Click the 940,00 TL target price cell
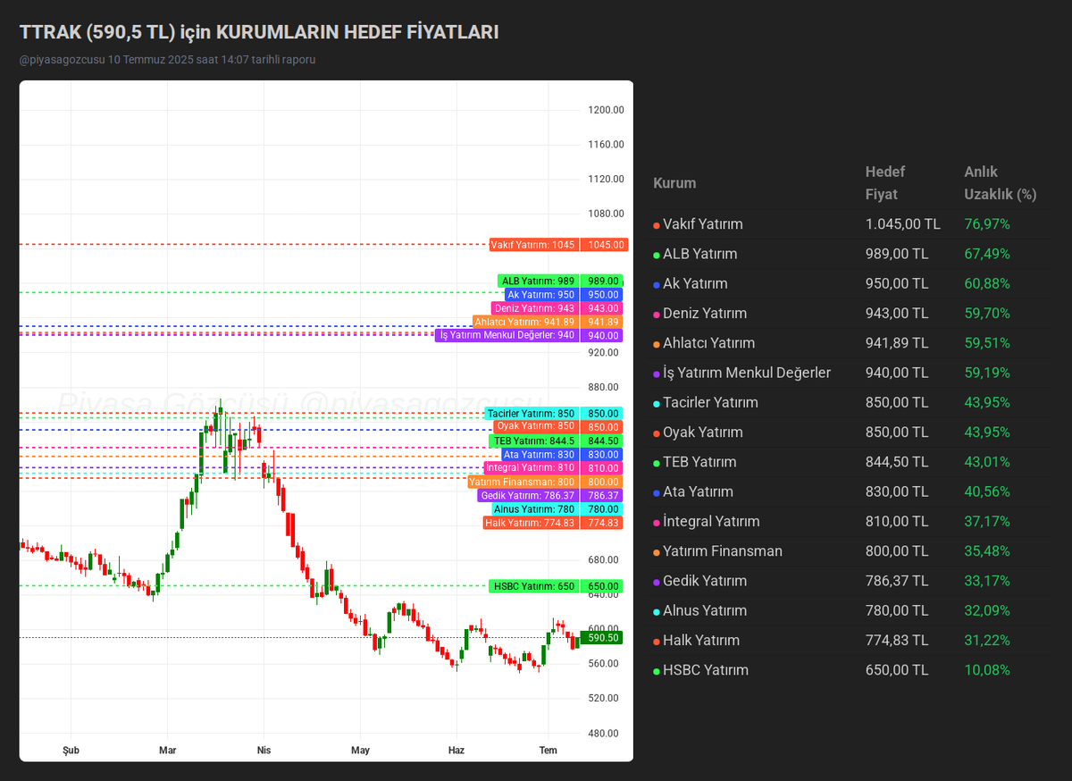 click(x=897, y=373)
